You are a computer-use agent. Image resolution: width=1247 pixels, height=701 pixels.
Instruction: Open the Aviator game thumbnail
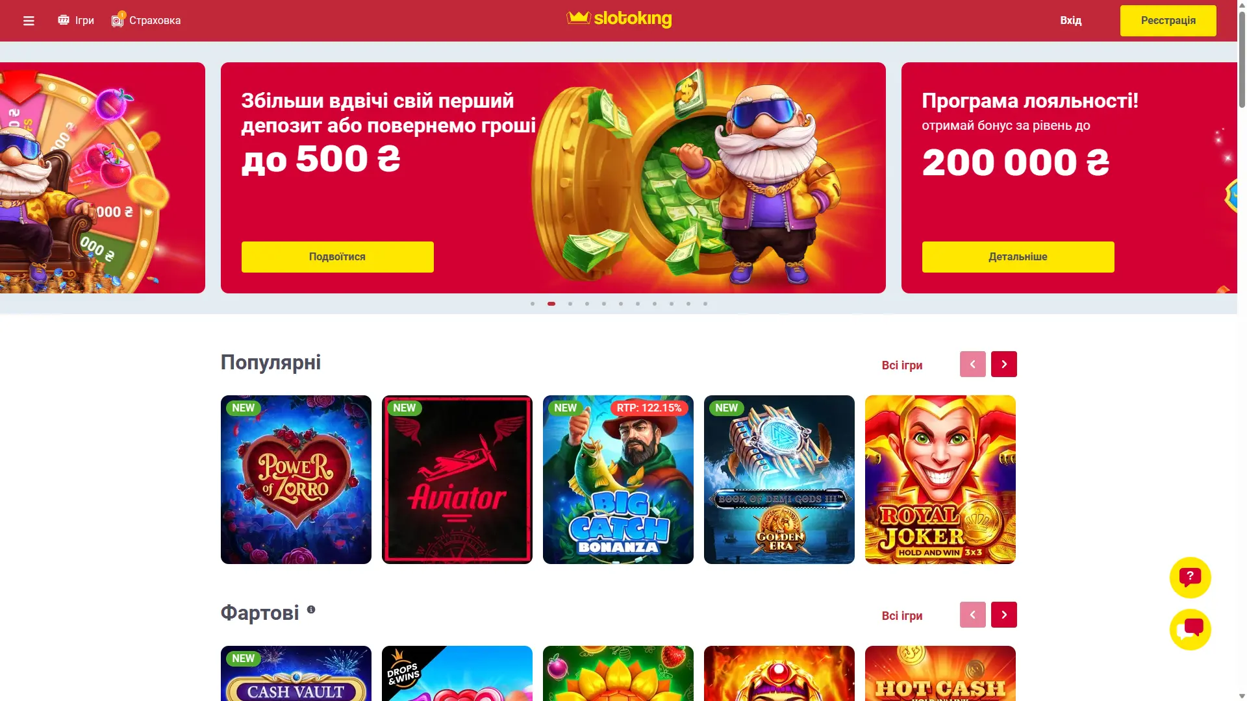click(x=457, y=480)
